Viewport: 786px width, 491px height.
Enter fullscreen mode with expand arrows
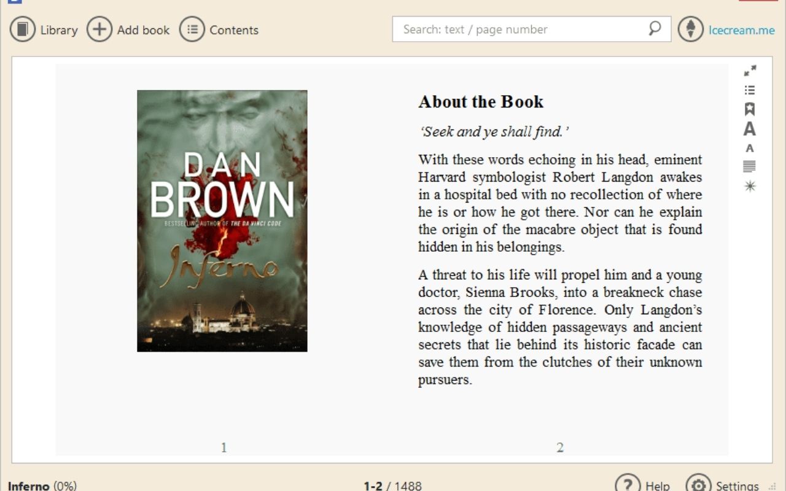[750, 71]
